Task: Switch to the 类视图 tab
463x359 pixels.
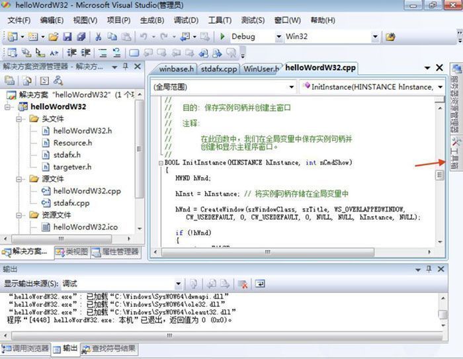Action: 72,252
